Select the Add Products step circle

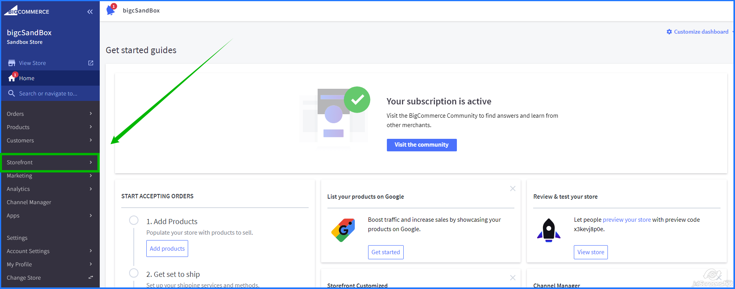click(134, 220)
